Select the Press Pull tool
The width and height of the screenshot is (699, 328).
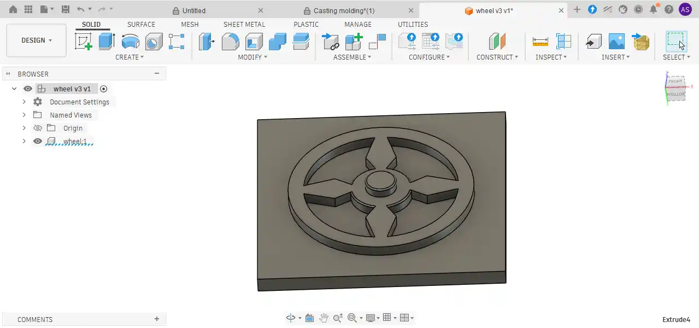pos(207,42)
